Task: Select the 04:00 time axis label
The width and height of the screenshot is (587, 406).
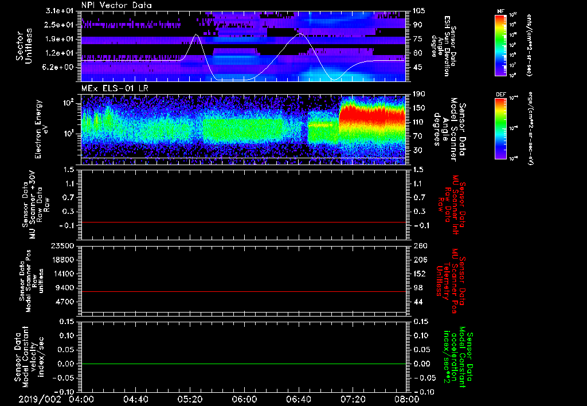Action: (x=81, y=399)
